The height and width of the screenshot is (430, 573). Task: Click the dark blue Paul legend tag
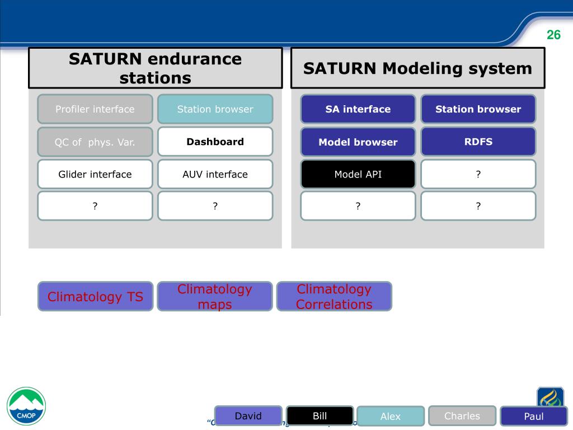(x=534, y=416)
